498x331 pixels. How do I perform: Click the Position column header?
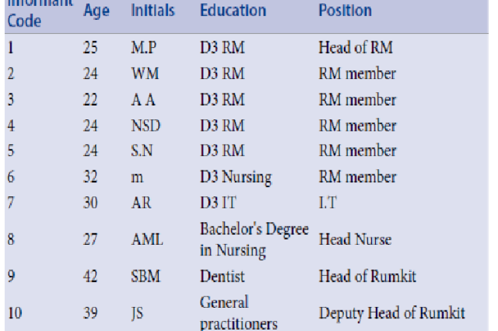pos(345,10)
